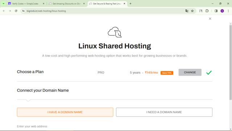Click the Linux Shared Hosting heading
The image size is (232, 131).
[x=115, y=46]
